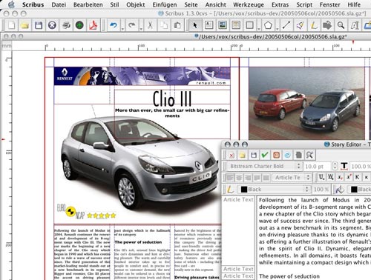Open the Objekt menu
This screenshot has width=371, height=280.
(x=136, y=4)
